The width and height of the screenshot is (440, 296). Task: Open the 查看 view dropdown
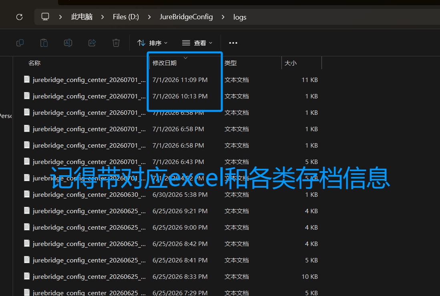[197, 43]
